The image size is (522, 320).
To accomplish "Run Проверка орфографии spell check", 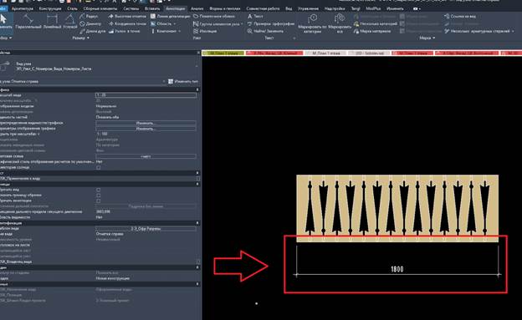I will coord(271,24).
